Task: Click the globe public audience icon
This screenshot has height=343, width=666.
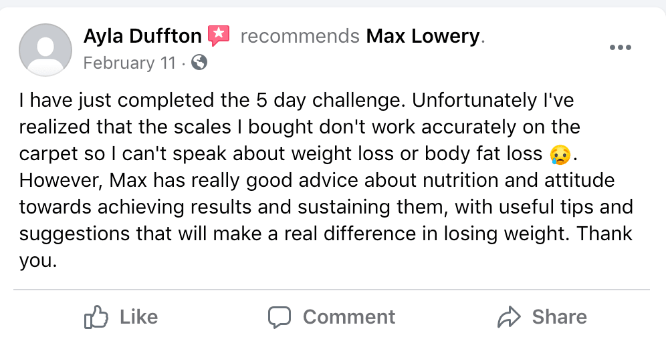Action: (x=199, y=63)
